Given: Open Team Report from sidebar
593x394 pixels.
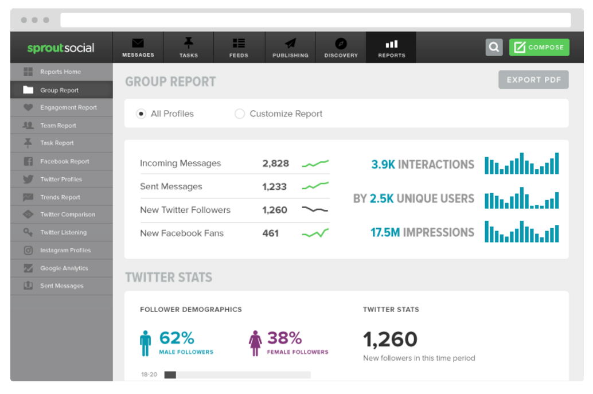Looking at the screenshot, I should click(61, 125).
